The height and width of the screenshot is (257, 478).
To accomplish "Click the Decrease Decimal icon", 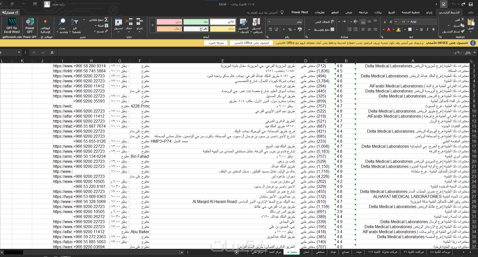I will (270, 29).
